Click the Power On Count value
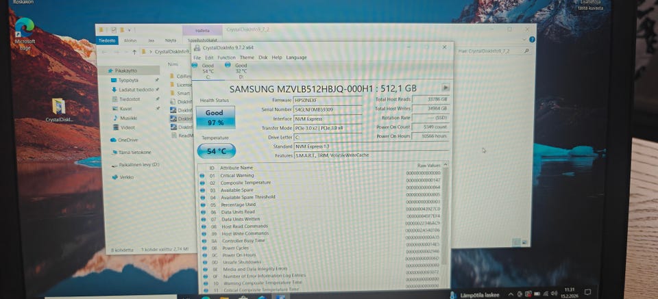658x299 pixels. (x=430, y=127)
